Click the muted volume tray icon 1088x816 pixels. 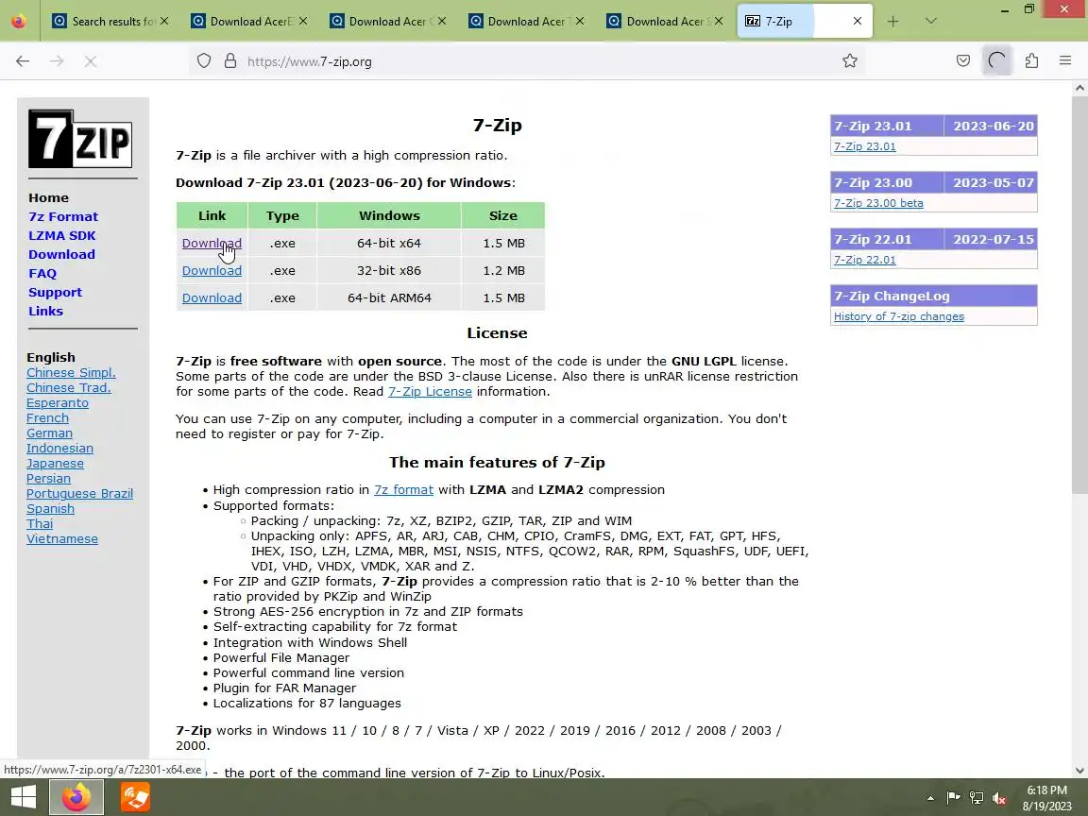999,798
